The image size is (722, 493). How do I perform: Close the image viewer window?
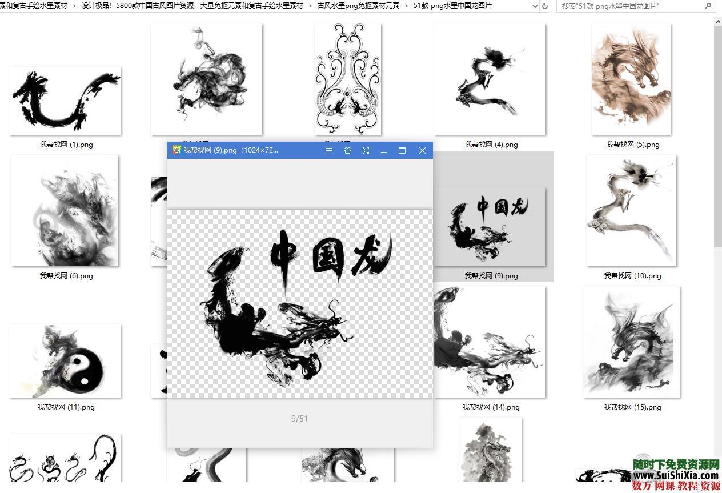click(x=422, y=150)
